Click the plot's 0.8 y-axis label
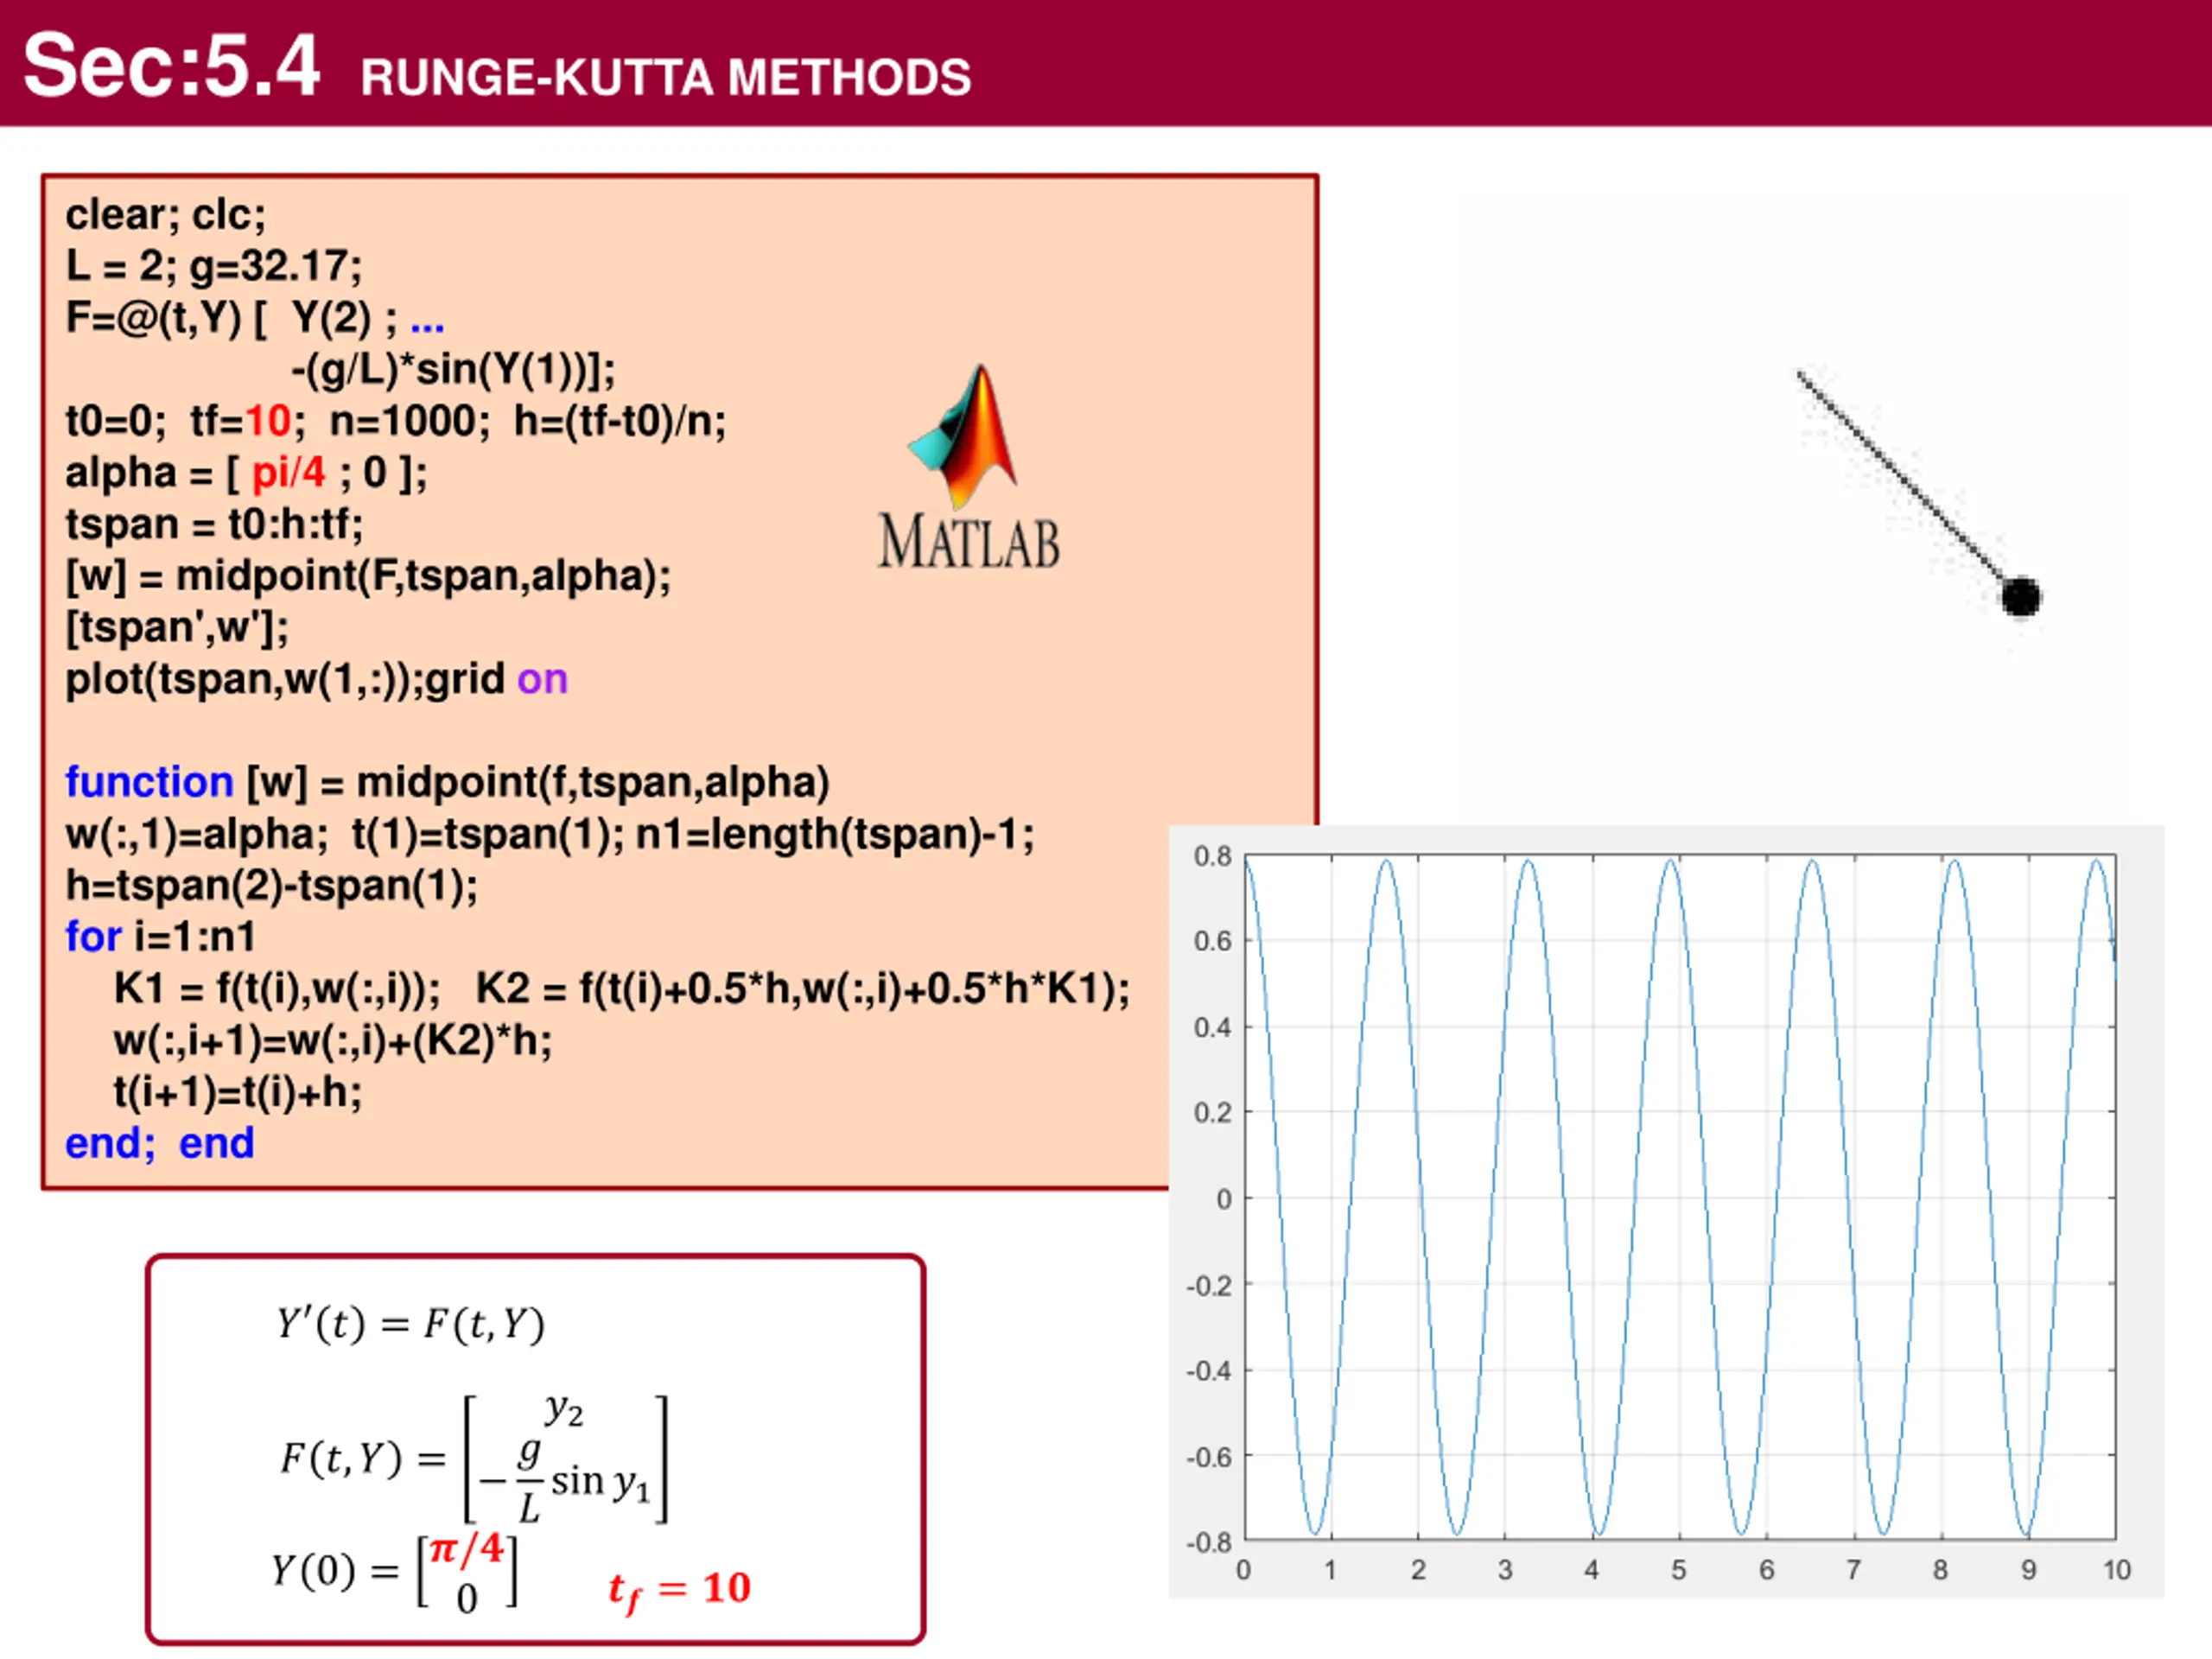This screenshot has height=1659, width=2212. click(x=1212, y=856)
